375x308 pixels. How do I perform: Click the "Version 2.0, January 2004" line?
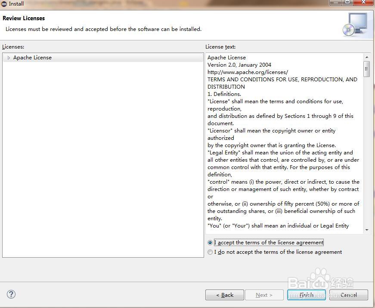tap(239, 65)
